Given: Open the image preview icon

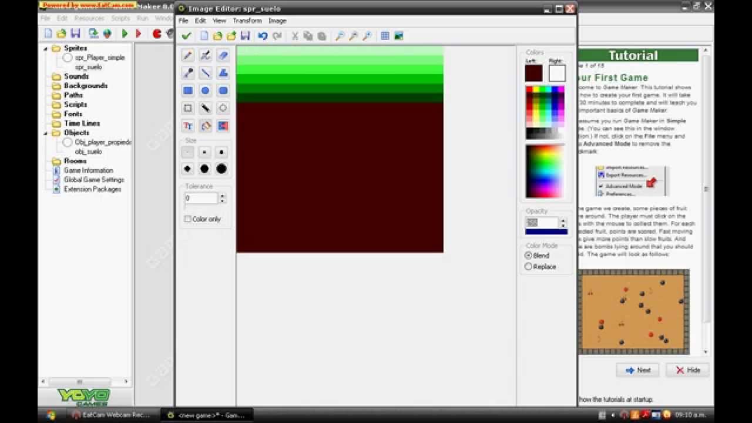Looking at the screenshot, I should [399, 36].
